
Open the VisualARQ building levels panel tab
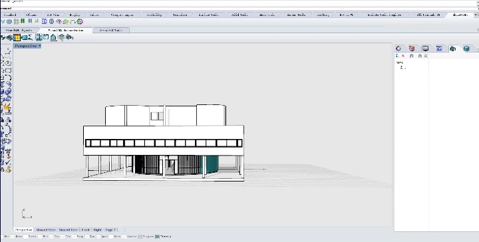(453, 49)
